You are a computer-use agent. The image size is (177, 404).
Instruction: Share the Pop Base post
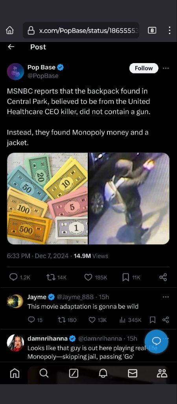click(163, 277)
